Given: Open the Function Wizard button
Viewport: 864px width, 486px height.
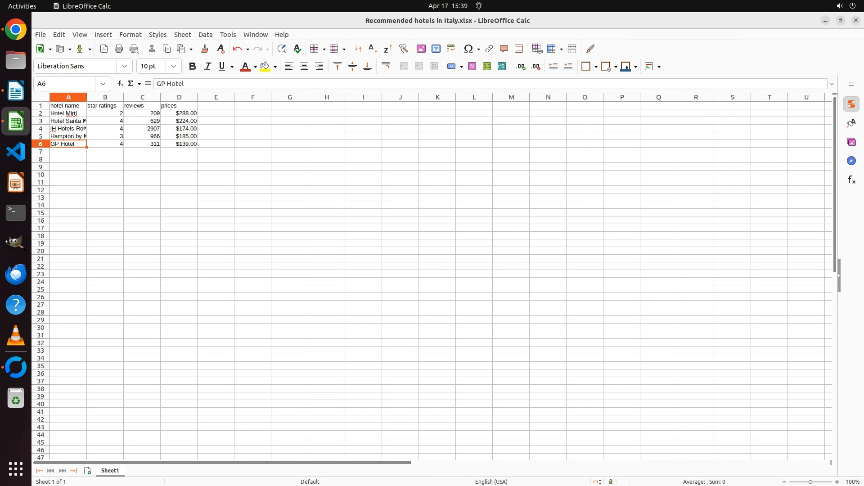Looking at the screenshot, I should (120, 84).
